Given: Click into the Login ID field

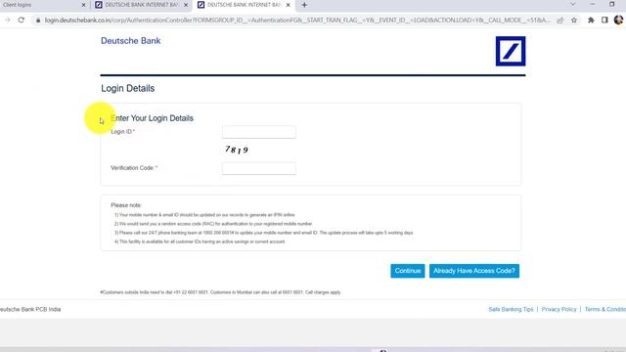Looking at the screenshot, I should pos(259,132).
